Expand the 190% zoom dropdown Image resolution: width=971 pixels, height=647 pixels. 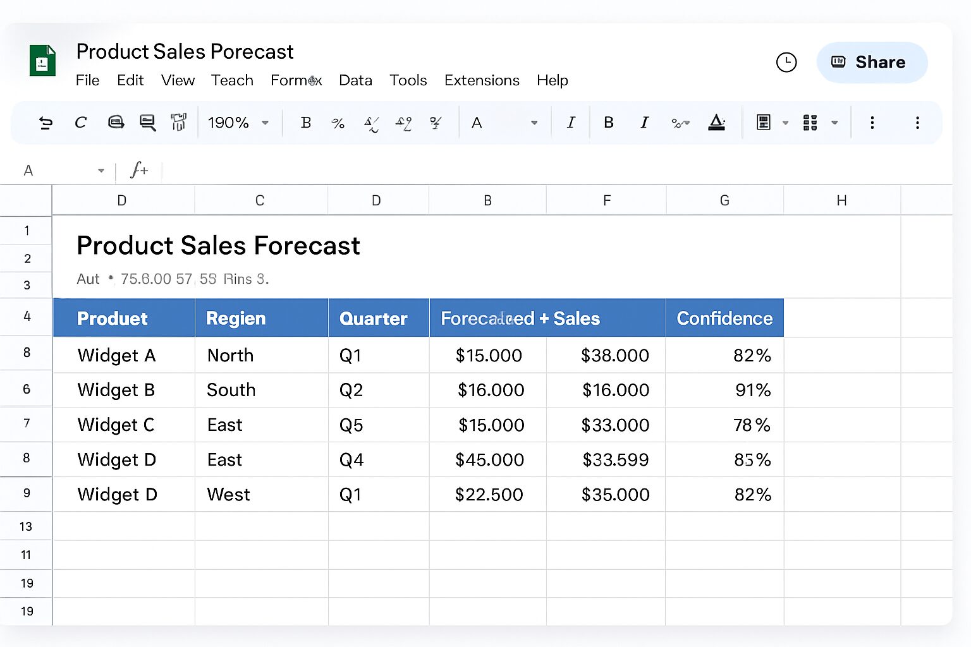coord(266,123)
